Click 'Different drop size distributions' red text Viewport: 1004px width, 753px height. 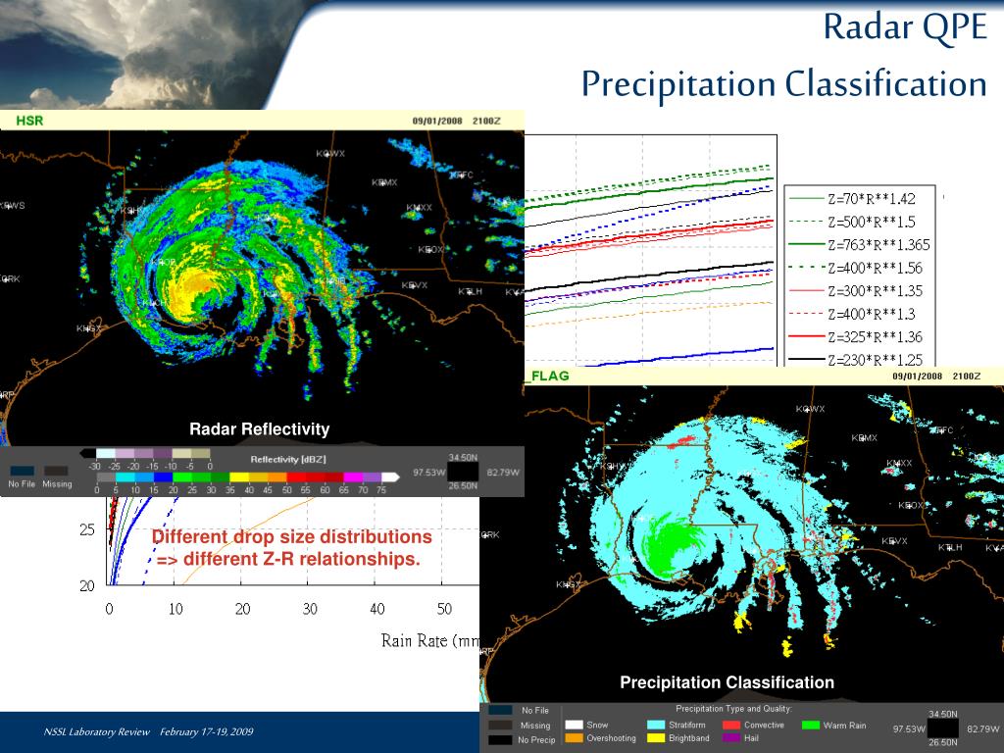[x=292, y=536]
